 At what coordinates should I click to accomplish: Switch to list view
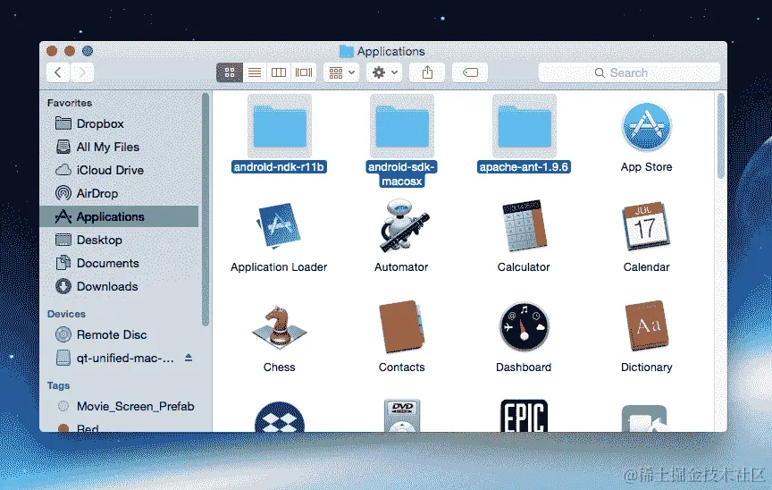click(255, 73)
